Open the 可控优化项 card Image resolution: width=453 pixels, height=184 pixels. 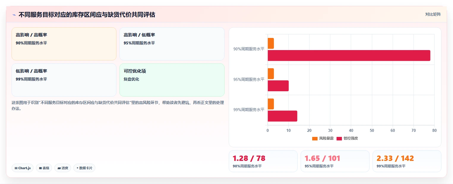click(x=172, y=80)
